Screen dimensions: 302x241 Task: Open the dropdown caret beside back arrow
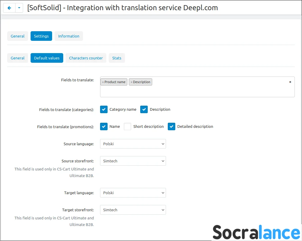pos(19,8)
